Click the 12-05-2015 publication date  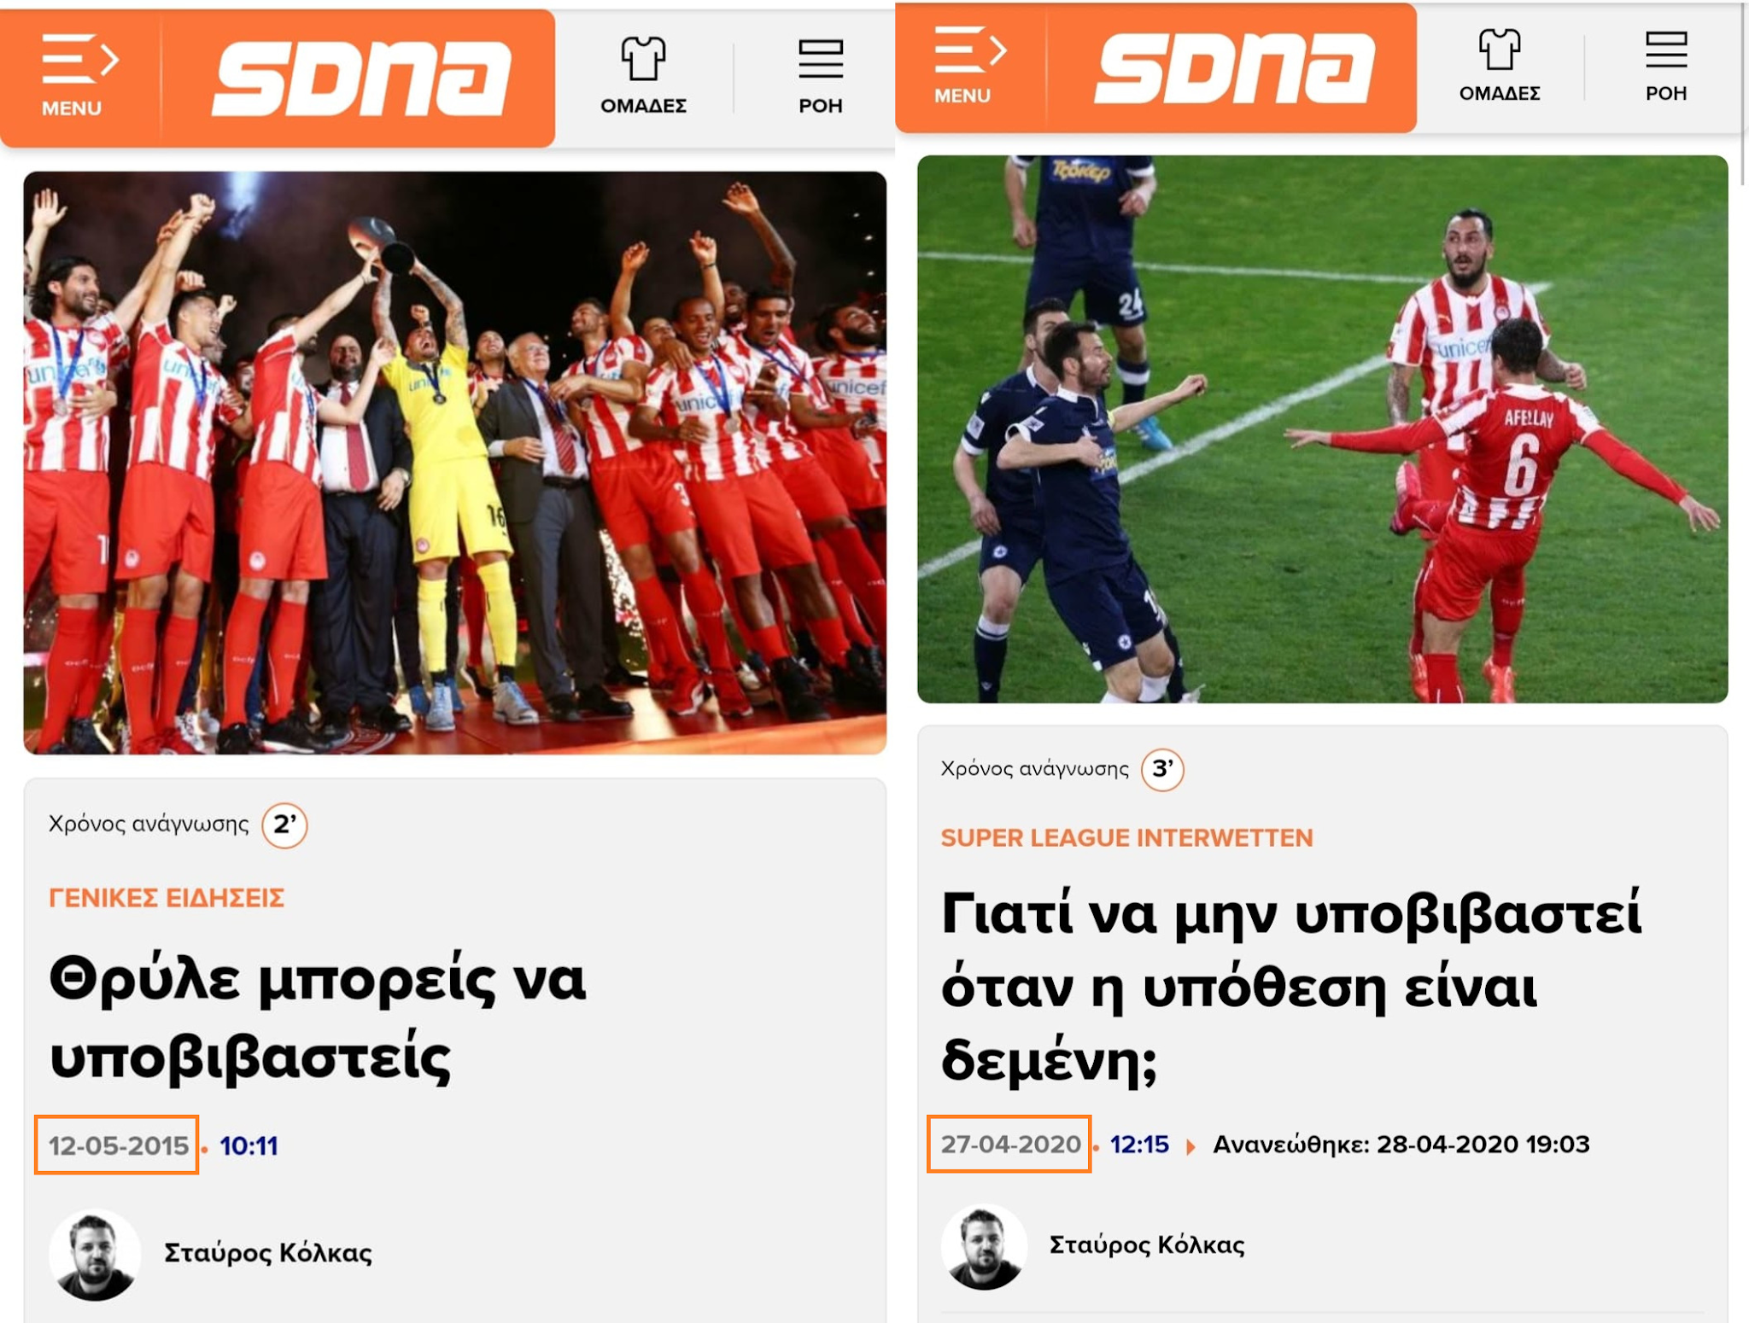(x=117, y=1145)
